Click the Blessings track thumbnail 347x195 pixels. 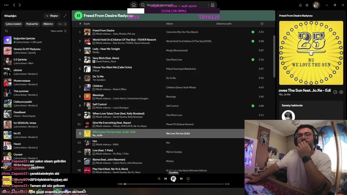click(x=87, y=97)
